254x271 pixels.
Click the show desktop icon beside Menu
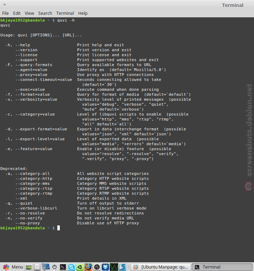coord(29,267)
